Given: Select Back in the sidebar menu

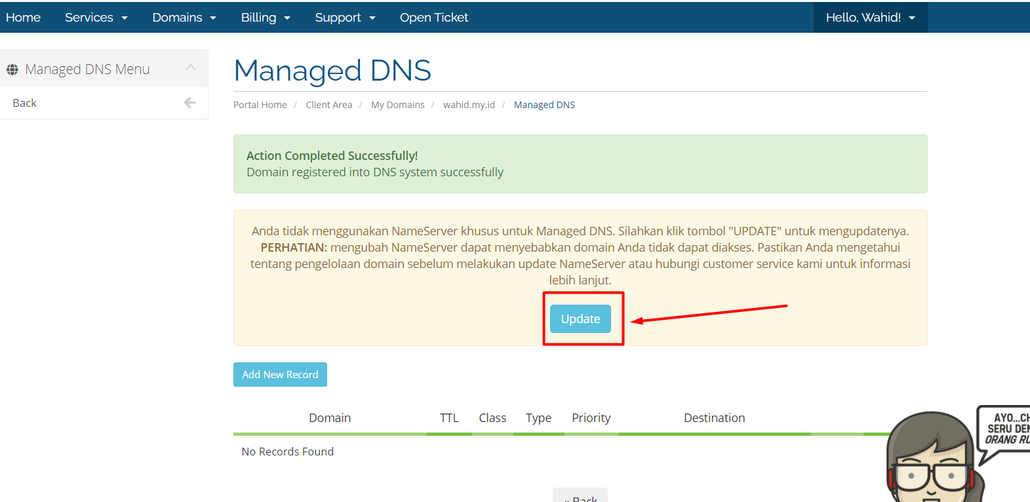Looking at the screenshot, I should click(x=104, y=103).
